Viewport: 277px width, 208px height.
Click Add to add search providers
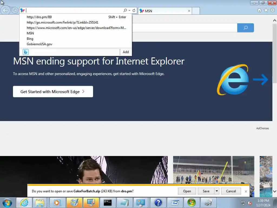(126, 52)
